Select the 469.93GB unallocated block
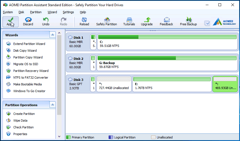The image size is (240, 141). click(x=225, y=84)
